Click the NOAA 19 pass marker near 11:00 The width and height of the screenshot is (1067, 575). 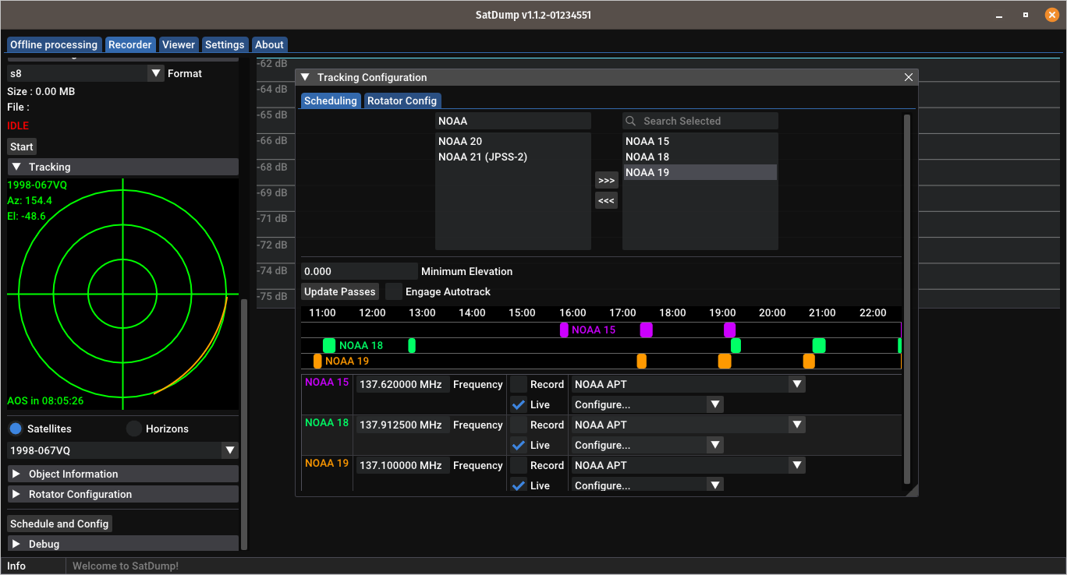(x=317, y=361)
